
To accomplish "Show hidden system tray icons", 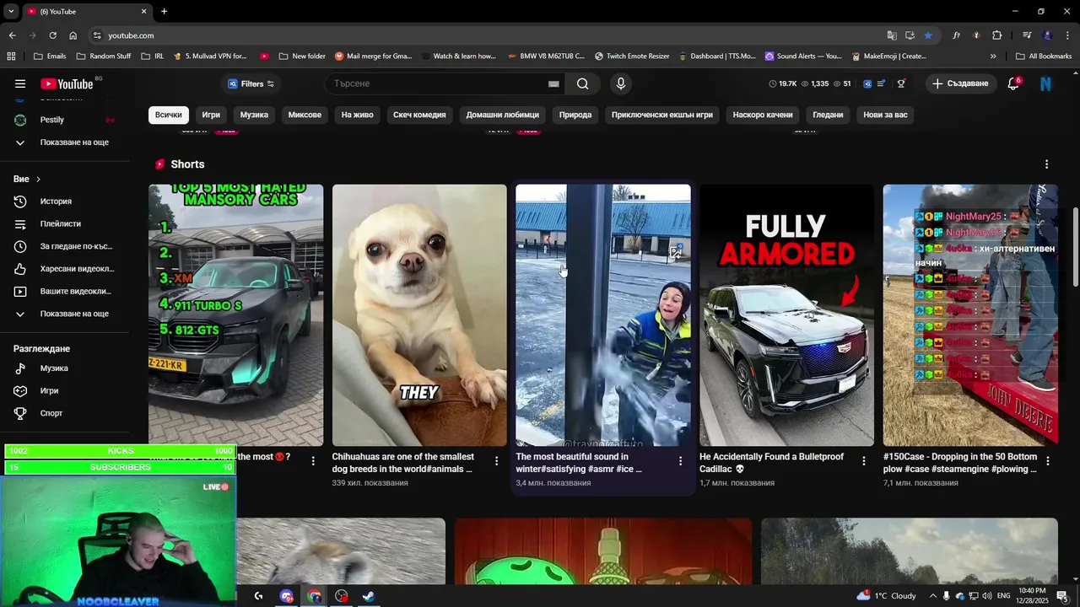I will point(932,596).
